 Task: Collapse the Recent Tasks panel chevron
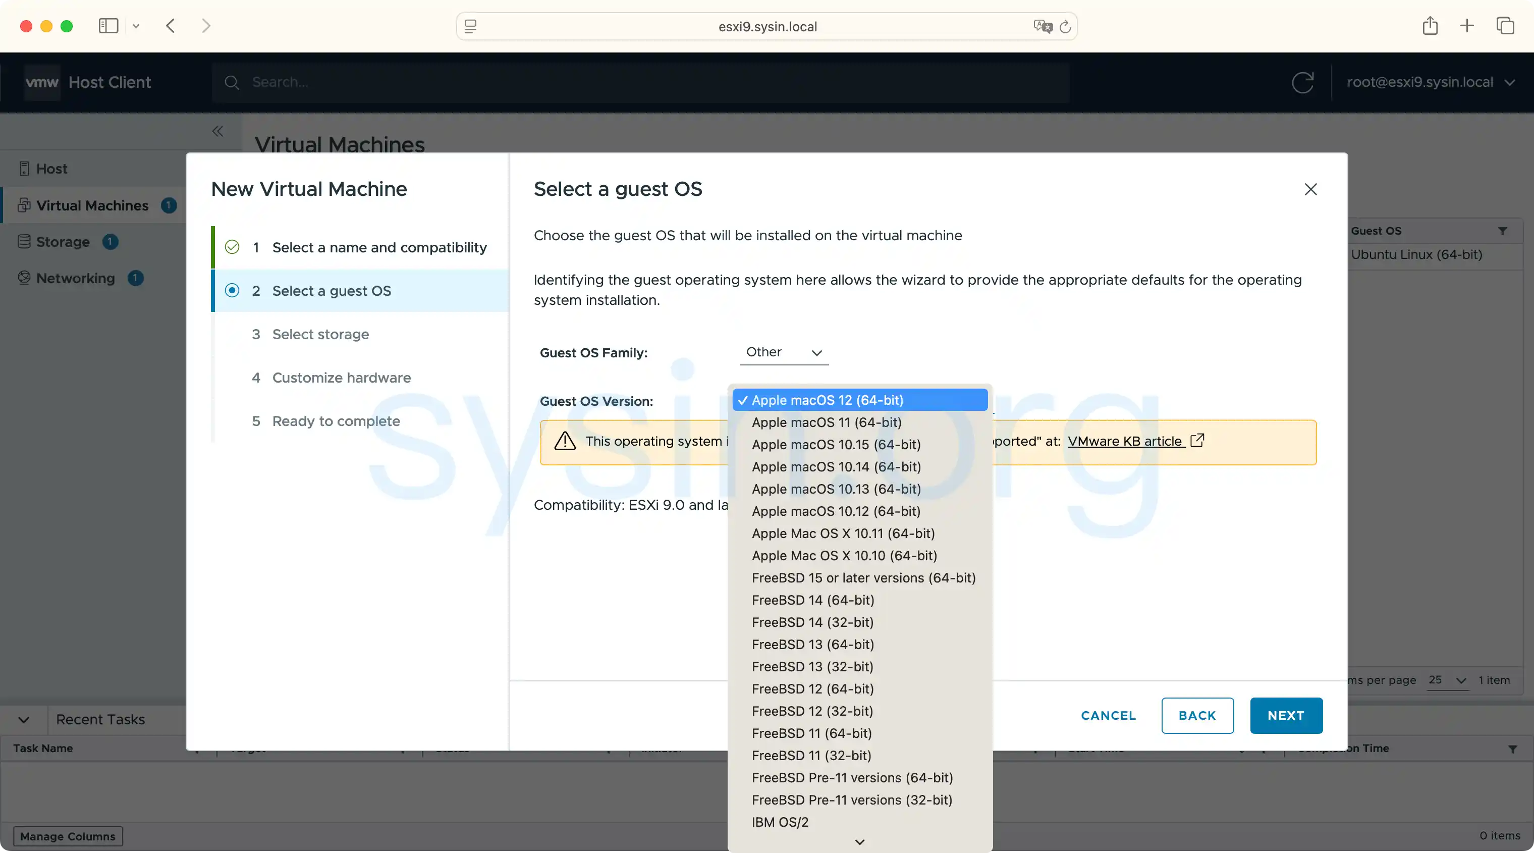point(24,720)
